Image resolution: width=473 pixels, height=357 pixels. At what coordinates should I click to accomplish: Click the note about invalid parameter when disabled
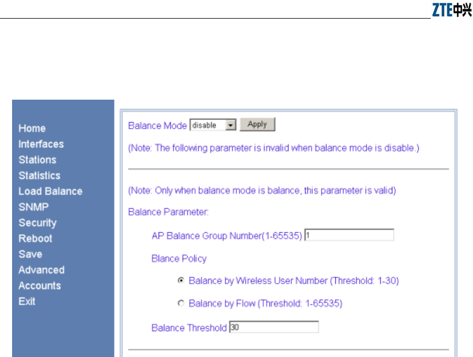coord(274,148)
